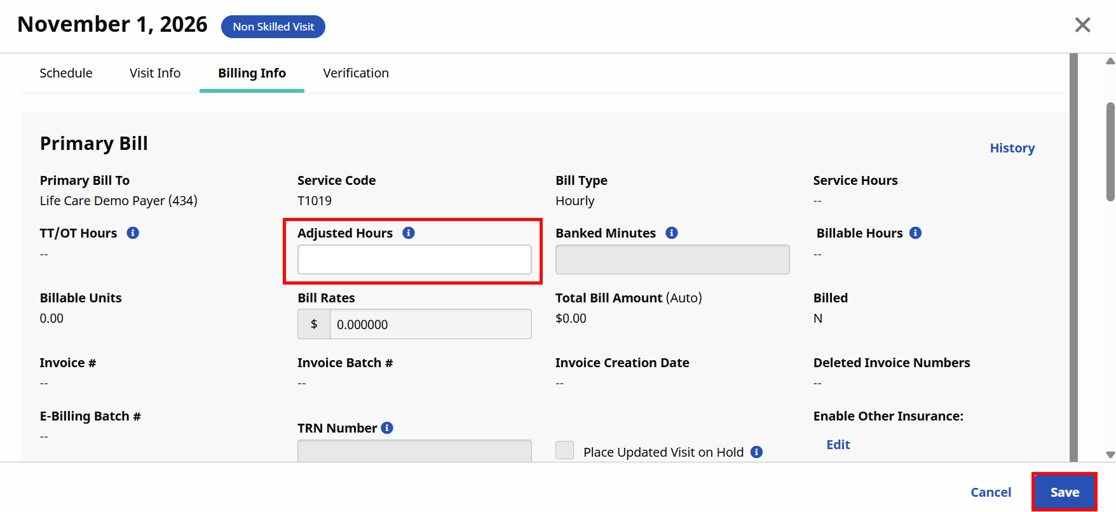Check Place Updated Visit on Hold box
Screen dimensions: 1116x512
tap(564, 450)
